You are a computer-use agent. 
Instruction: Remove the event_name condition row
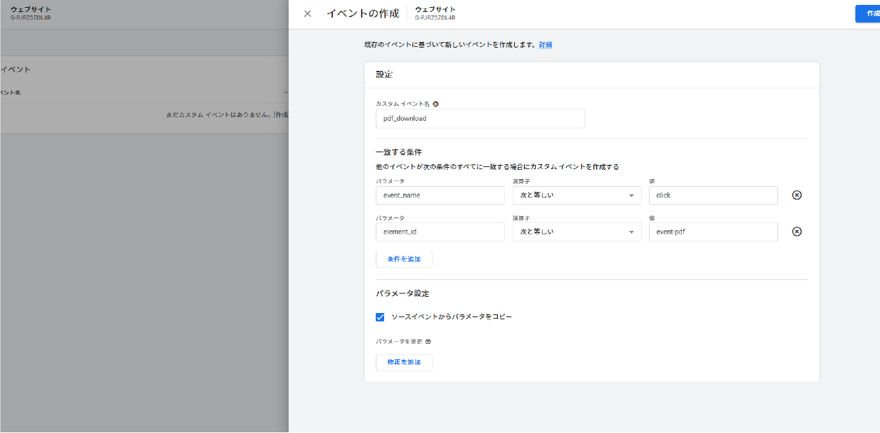797,195
